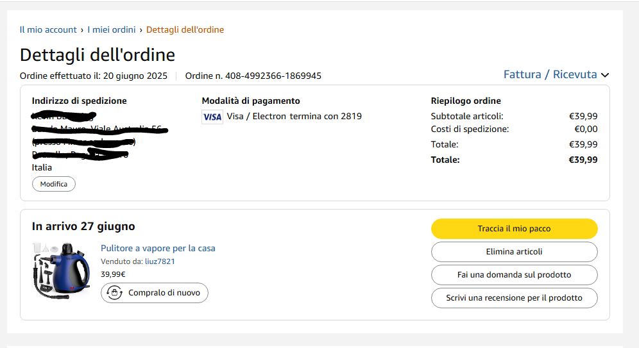Image resolution: width=639 pixels, height=348 pixels.
Task: Visit seller liuz7821 profile link
Action: click(160, 261)
